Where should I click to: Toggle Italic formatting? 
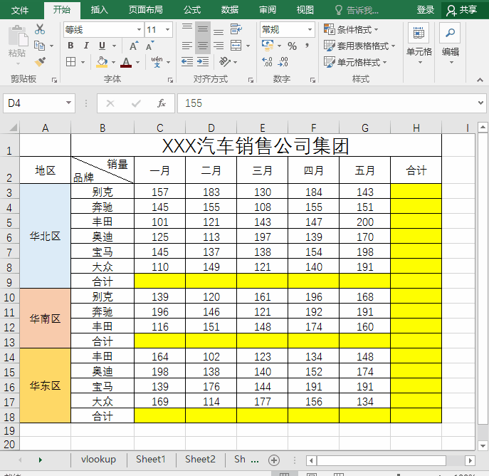pyautogui.click(x=86, y=46)
